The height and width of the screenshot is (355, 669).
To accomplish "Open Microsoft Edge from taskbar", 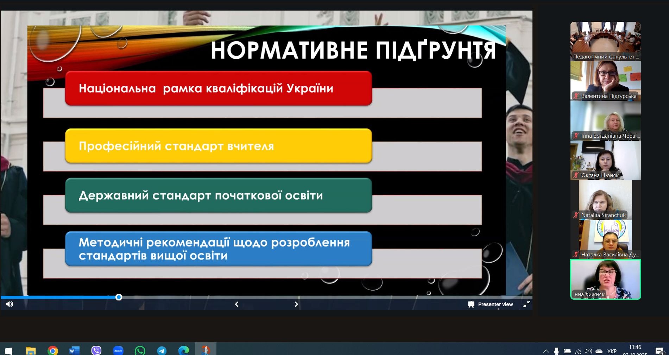I will pos(184,350).
